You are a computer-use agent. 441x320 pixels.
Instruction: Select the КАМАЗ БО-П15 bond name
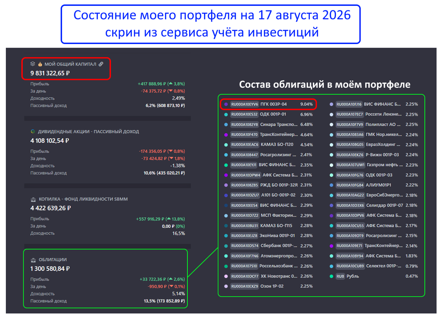276,225
